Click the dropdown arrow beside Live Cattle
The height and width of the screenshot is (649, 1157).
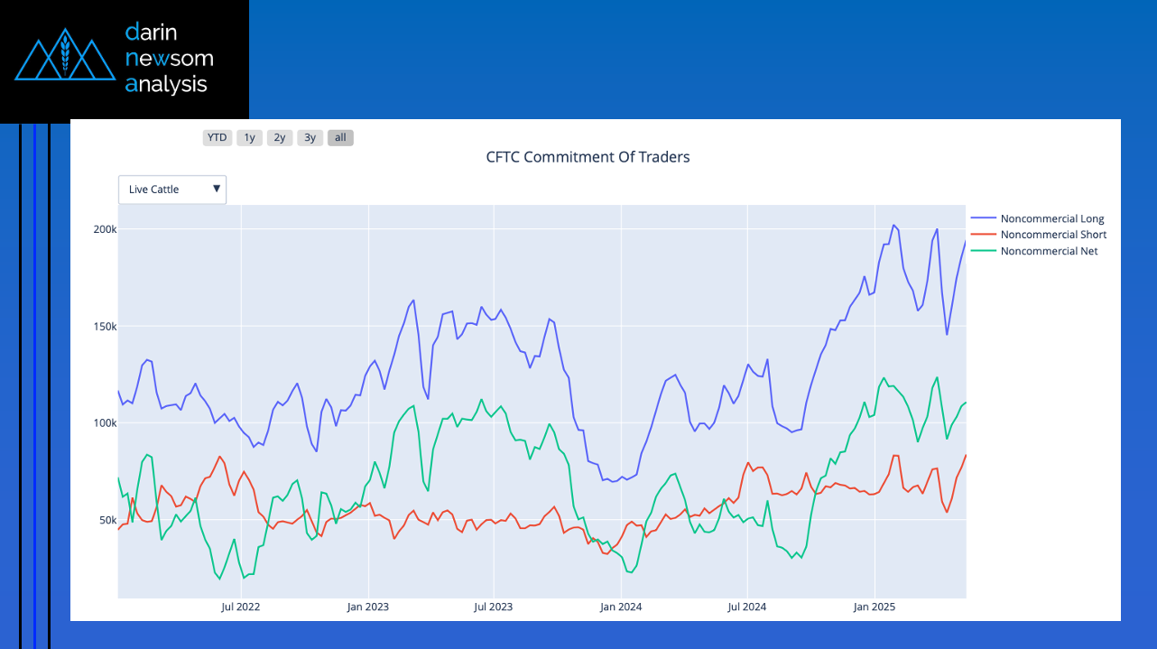(x=217, y=189)
